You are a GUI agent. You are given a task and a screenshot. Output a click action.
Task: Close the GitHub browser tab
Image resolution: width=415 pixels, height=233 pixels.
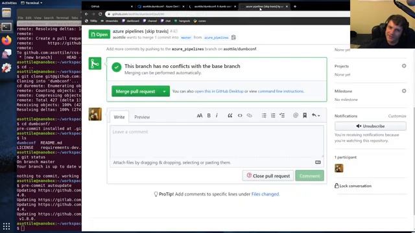132,6
